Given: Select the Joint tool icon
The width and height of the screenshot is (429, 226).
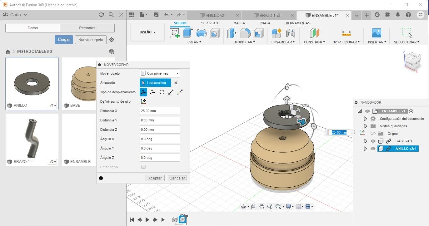Looking at the screenshot, I should [x=290, y=33].
